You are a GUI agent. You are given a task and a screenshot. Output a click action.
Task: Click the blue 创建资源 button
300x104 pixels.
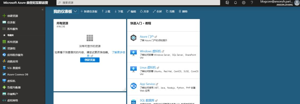click(90, 60)
